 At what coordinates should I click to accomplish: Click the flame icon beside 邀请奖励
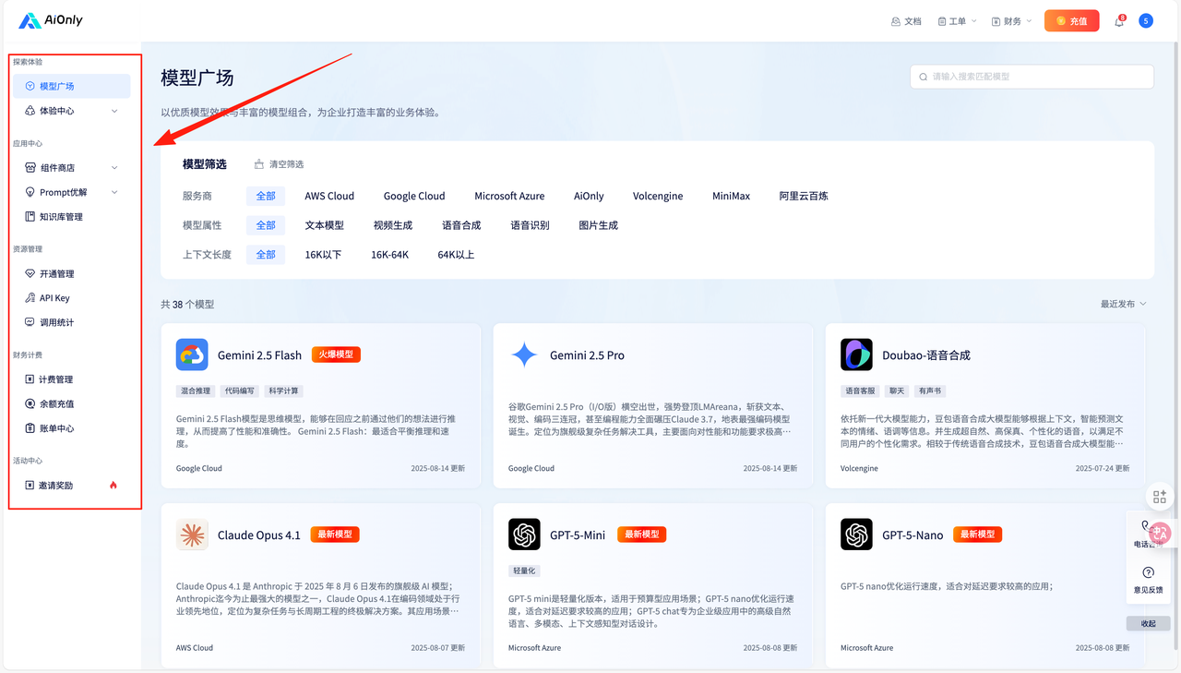tap(113, 486)
